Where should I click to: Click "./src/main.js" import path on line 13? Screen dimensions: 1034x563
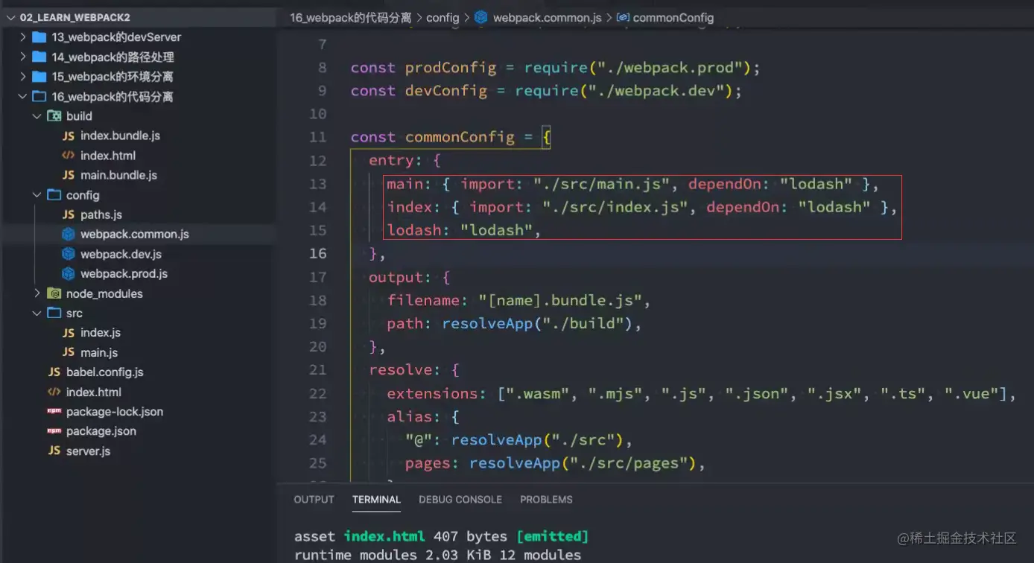pyautogui.click(x=601, y=184)
